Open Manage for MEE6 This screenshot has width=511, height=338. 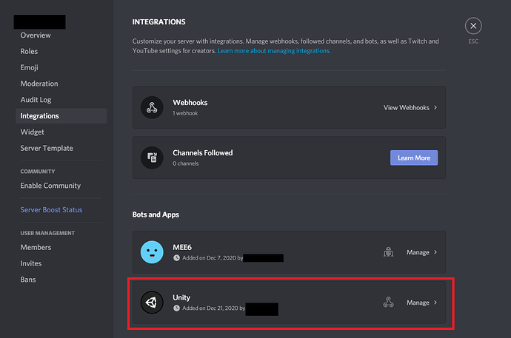pyautogui.click(x=421, y=252)
